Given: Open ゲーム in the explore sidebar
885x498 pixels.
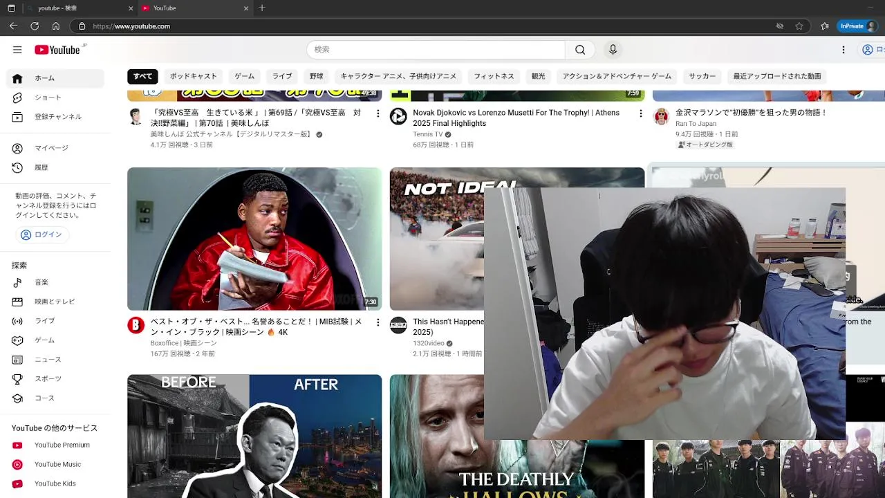Looking at the screenshot, I should coord(55,340).
